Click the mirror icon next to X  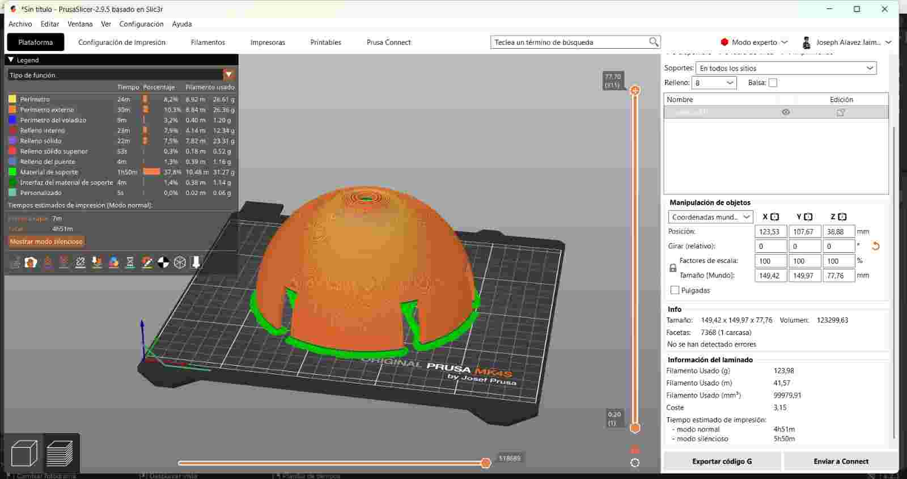click(775, 217)
